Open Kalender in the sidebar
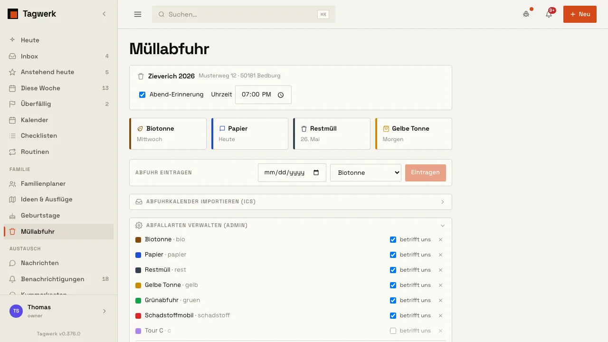Viewport: 608px width, 342px height. tap(59, 120)
